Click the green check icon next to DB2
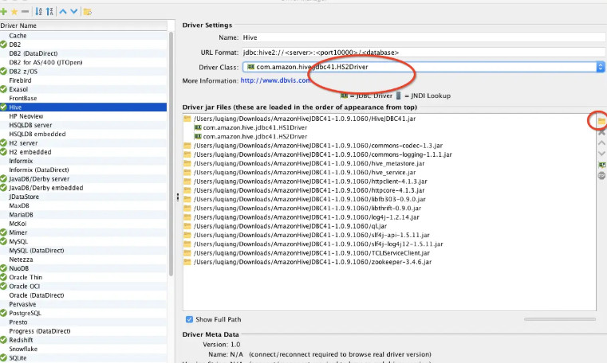Image resolution: width=607 pixels, height=363 pixels. click(3, 45)
